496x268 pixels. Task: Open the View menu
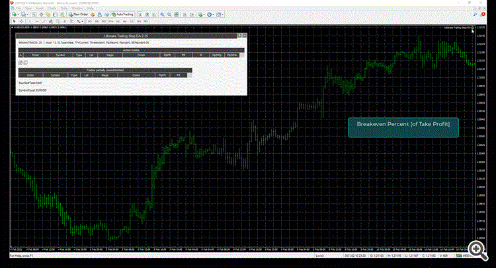(28, 8)
